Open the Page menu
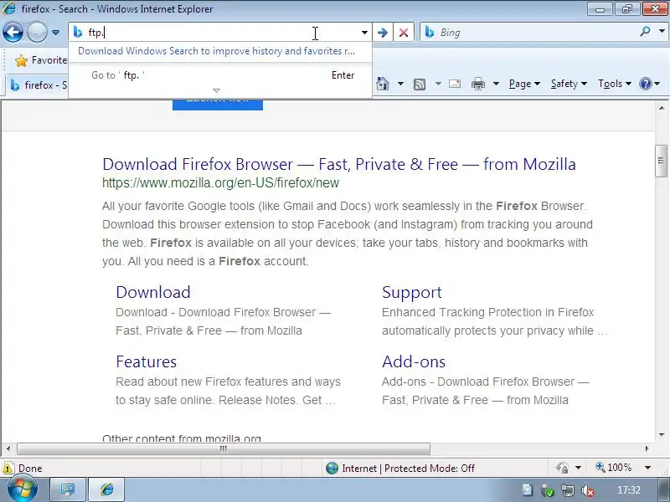This screenshot has width=670, height=502. (x=524, y=84)
